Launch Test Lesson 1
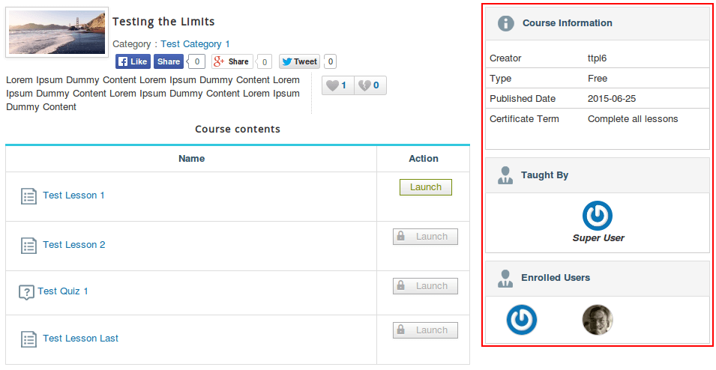The width and height of the screenshot is (716, 370). pos(425,187)
